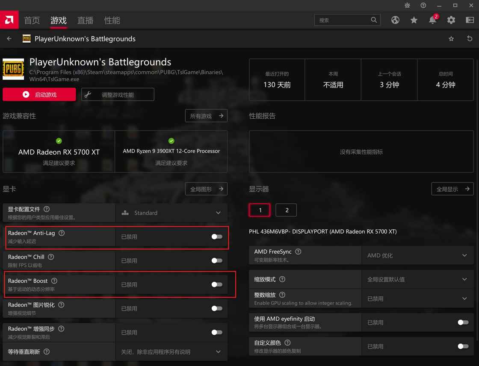Open the bug report icon in title bar
Screen dimensions: 479x366
click(407, 5)
